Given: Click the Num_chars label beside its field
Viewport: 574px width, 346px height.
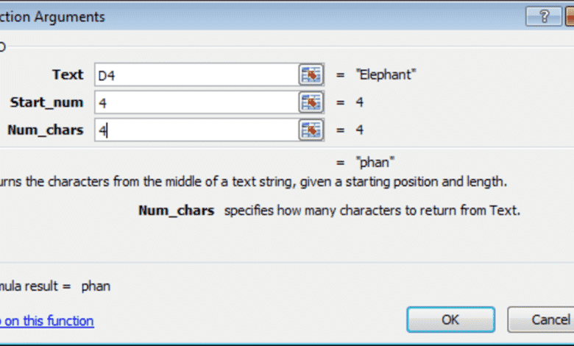Looking at the screenshot, I should [x=46, y=130].
